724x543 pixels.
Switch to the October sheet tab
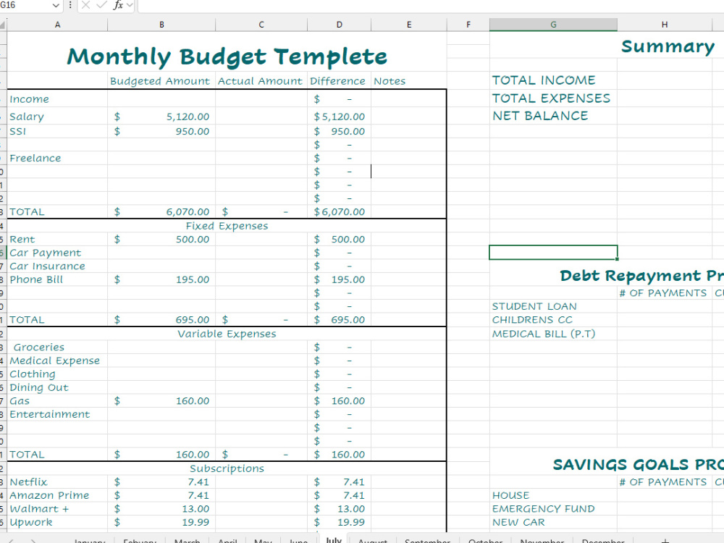click(485, 539)
